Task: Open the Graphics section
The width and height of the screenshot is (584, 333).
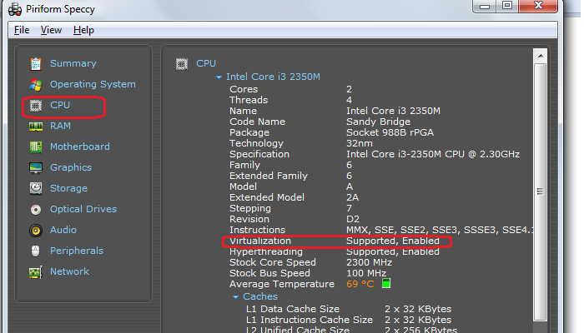Action: click(x=71, y=167)
